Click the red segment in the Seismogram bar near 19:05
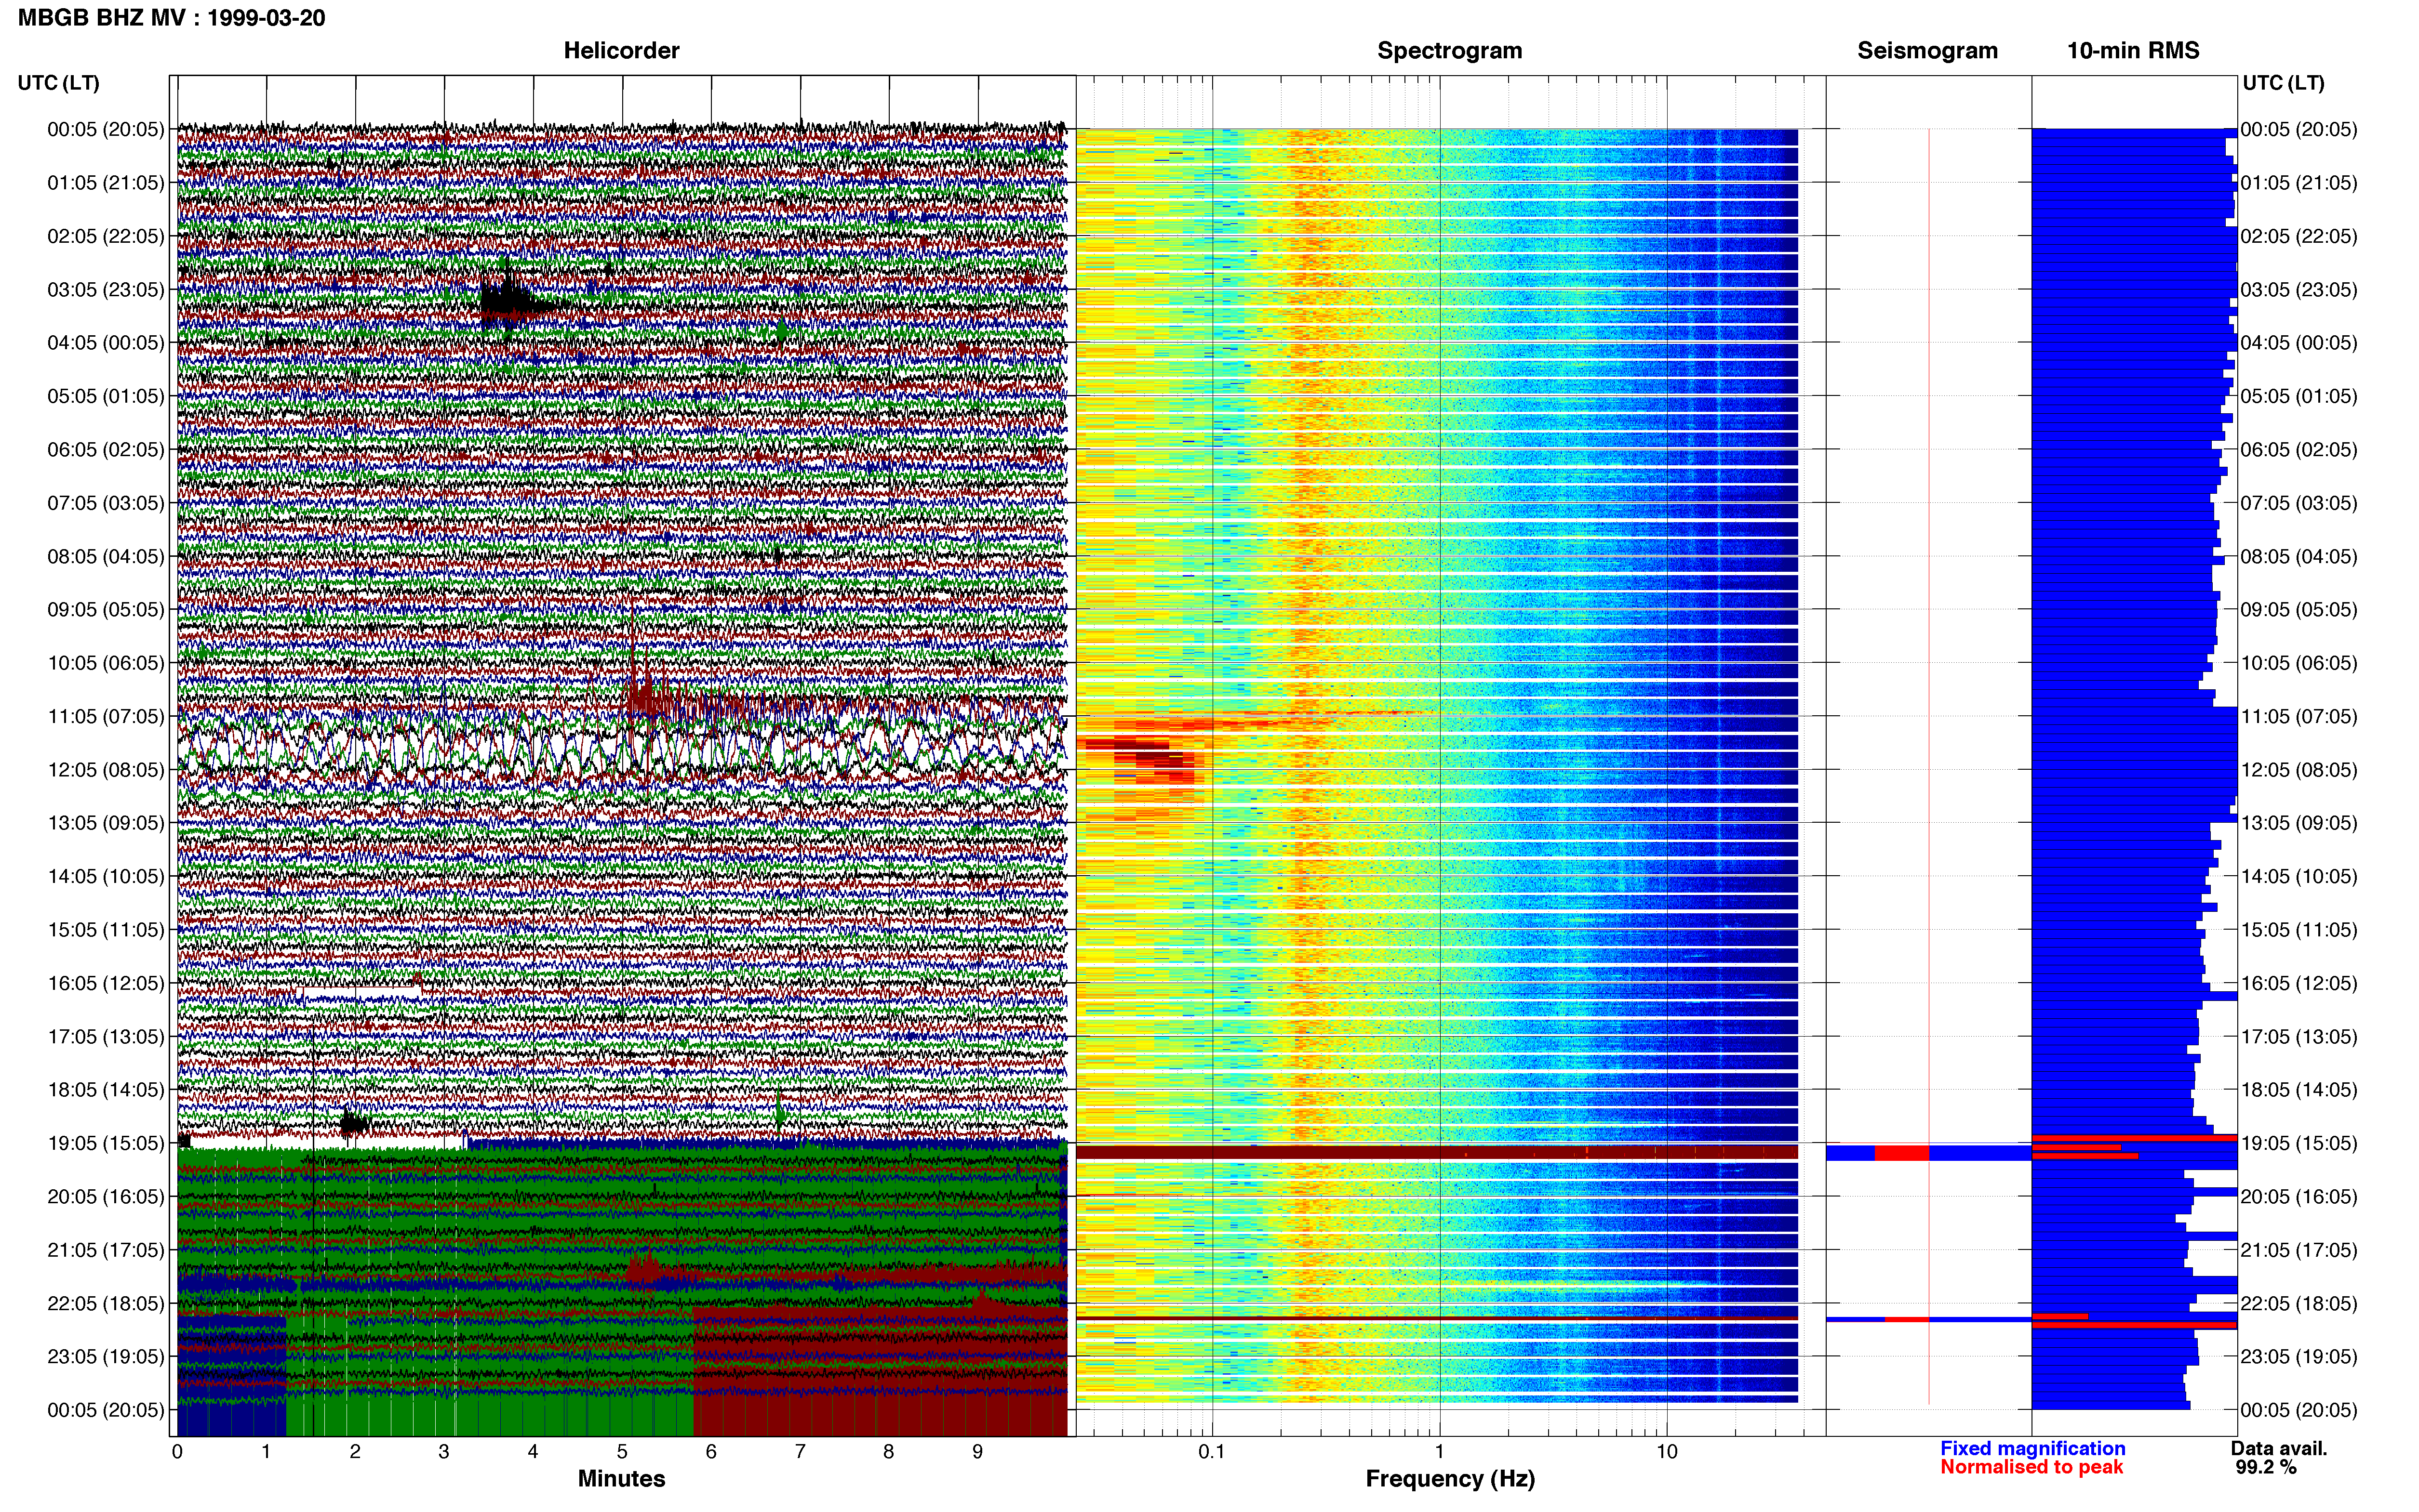Screen dimensions: 2419x1512 coord(1901,1153)
